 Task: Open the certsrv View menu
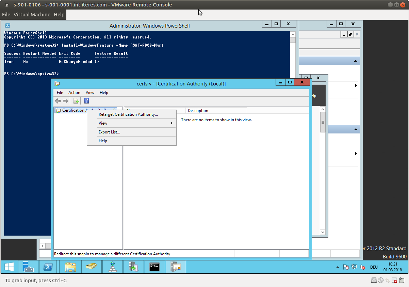90,93
